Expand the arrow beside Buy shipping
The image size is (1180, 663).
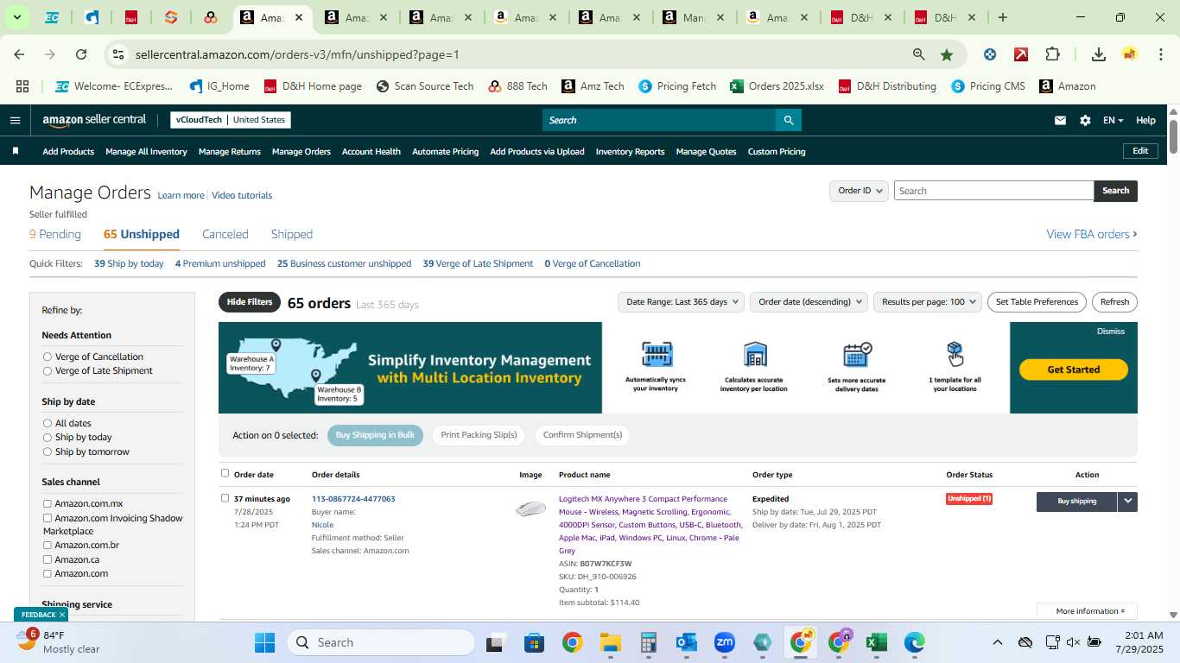pyautogui.click(x=1127, y=502)
